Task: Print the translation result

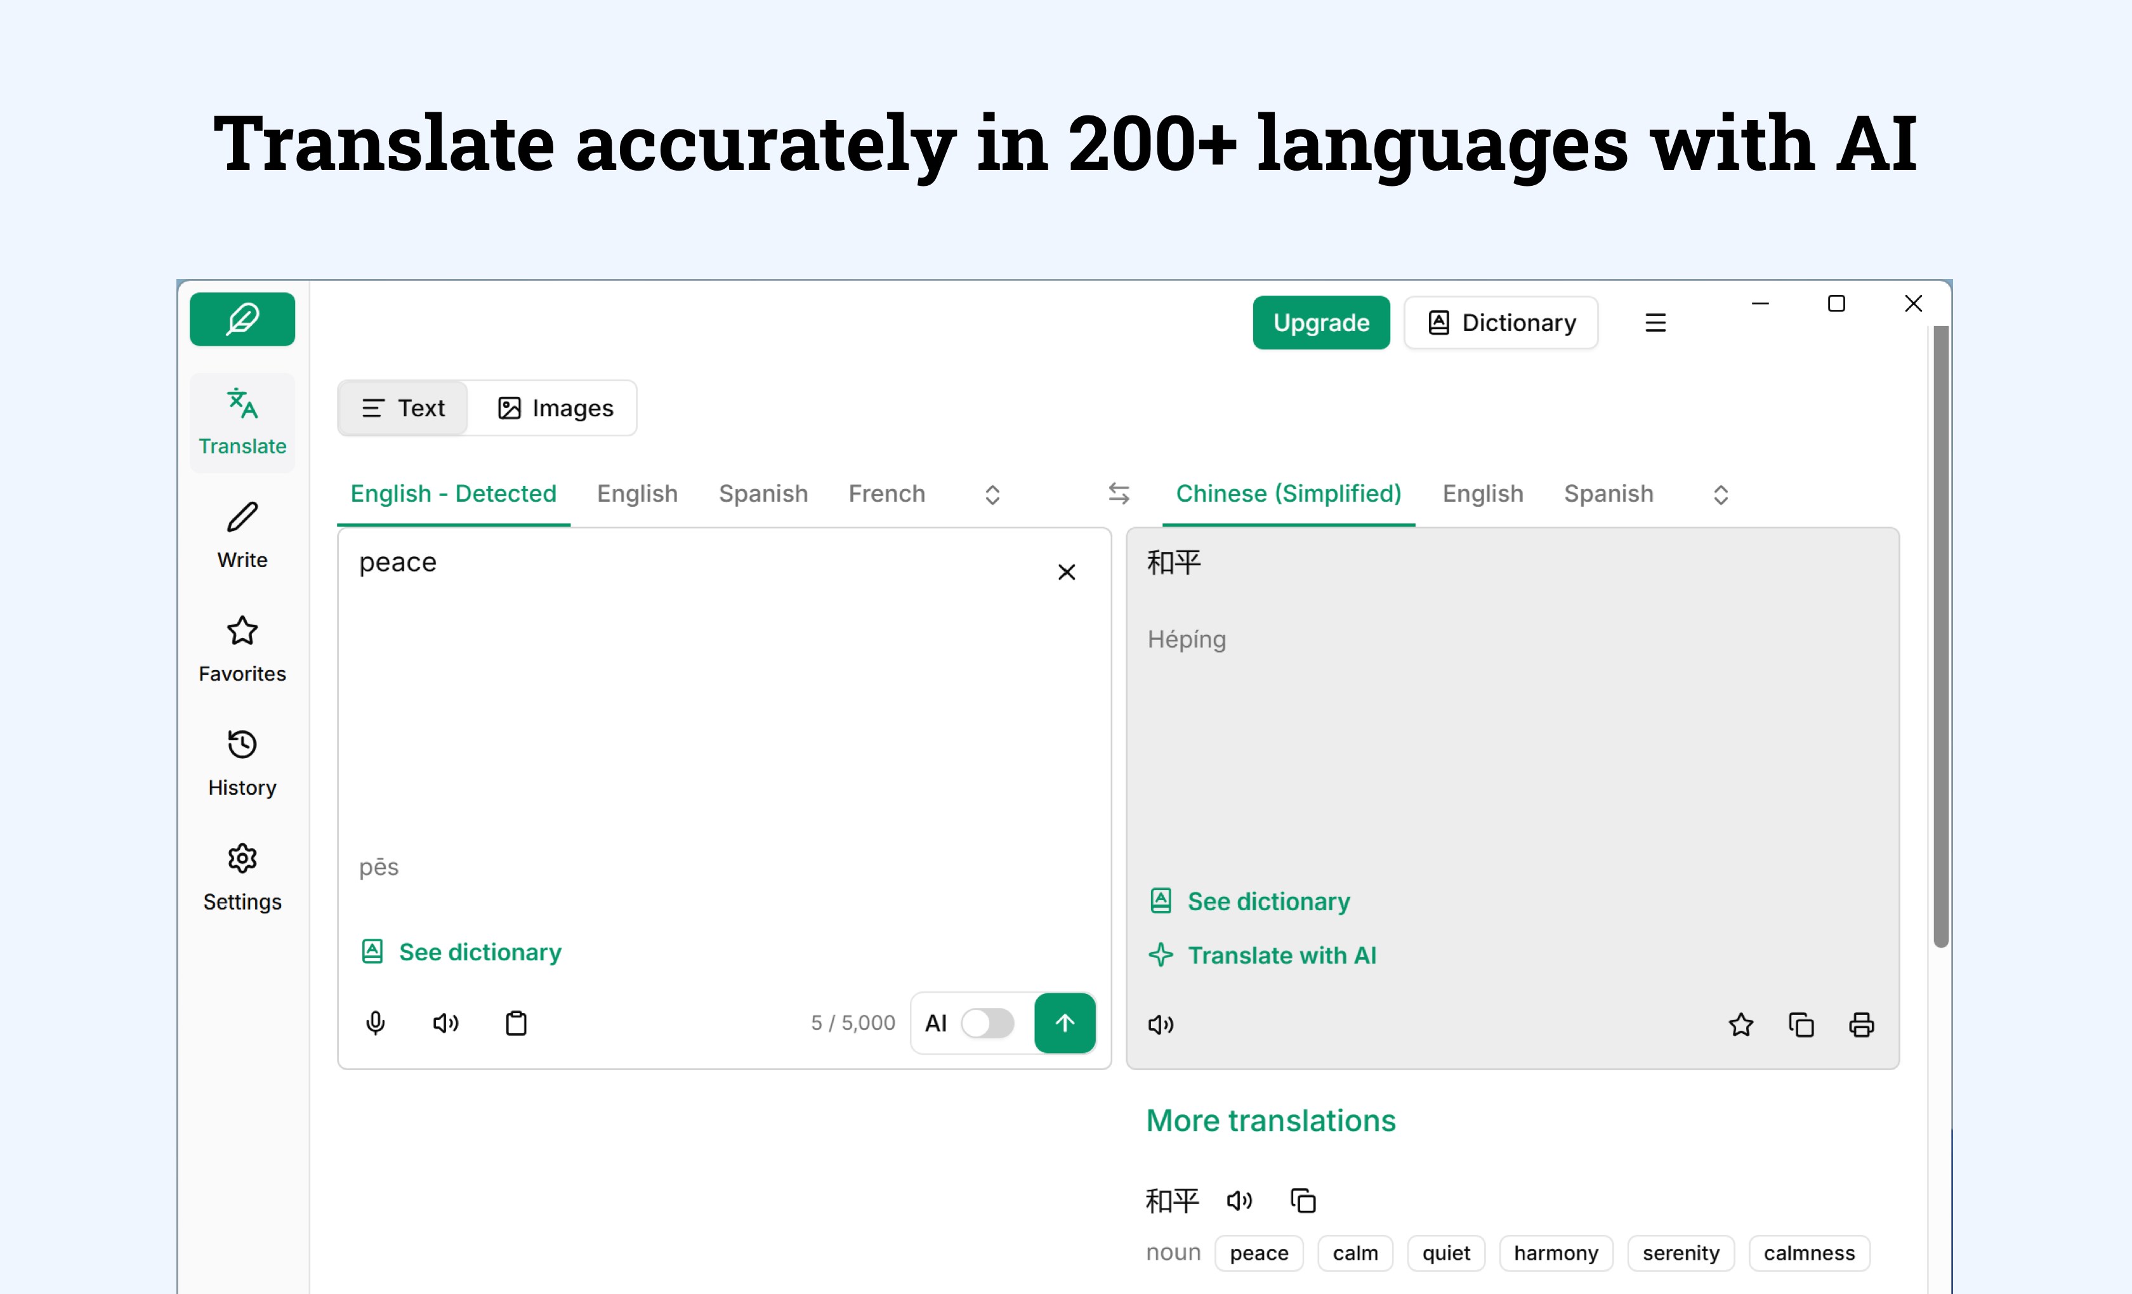Action: (x=1861, y=1024)
